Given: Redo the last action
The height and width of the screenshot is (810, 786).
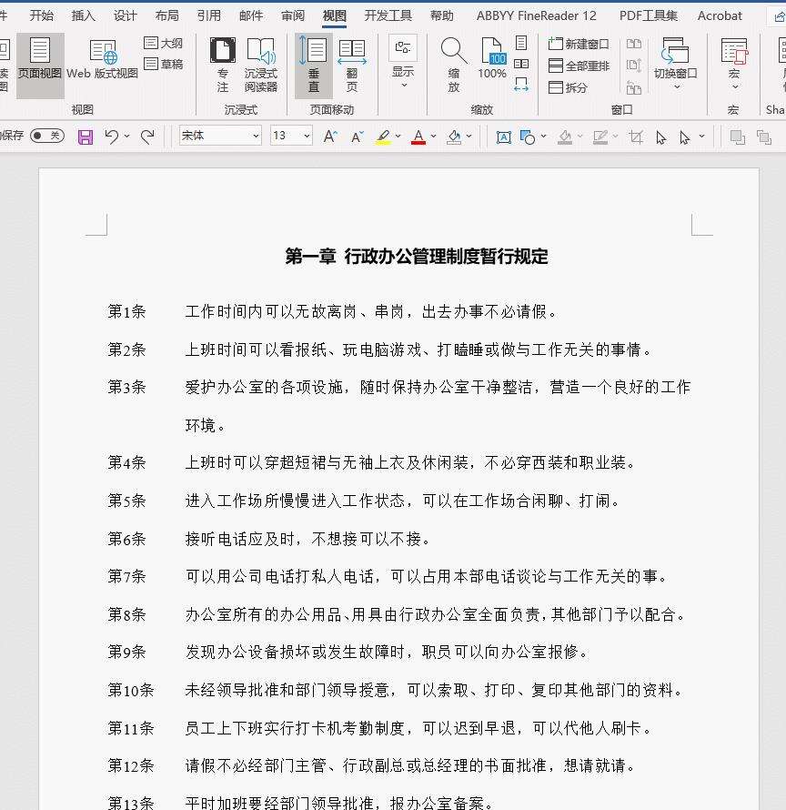Looking at the screenshot, I should (x=147, y=137).
